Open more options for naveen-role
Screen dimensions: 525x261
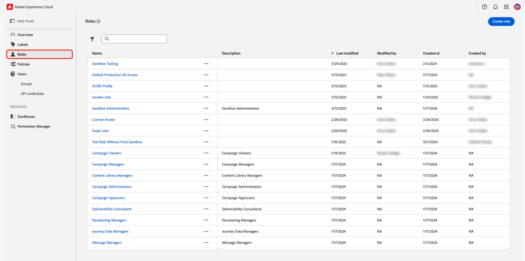click(x=206, y=97)
